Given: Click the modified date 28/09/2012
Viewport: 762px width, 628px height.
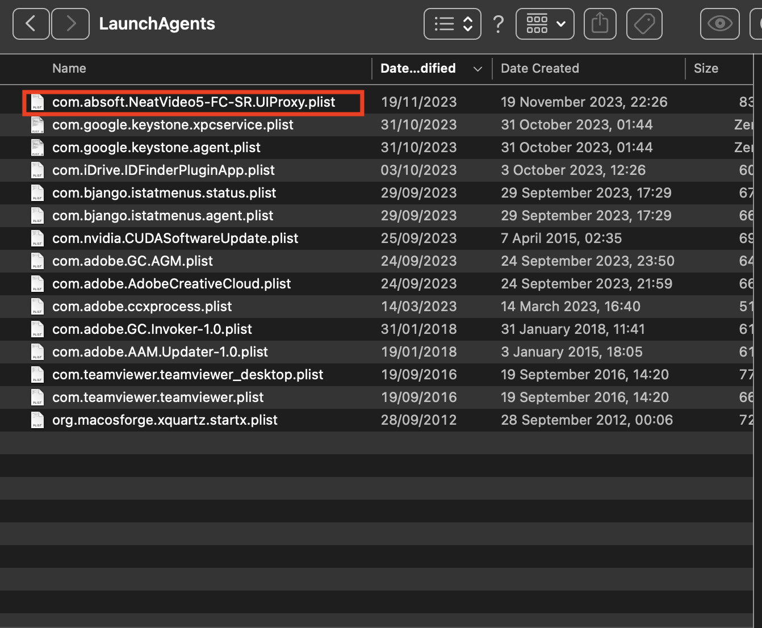Looking at the screenshot, I should coord(419,420).
